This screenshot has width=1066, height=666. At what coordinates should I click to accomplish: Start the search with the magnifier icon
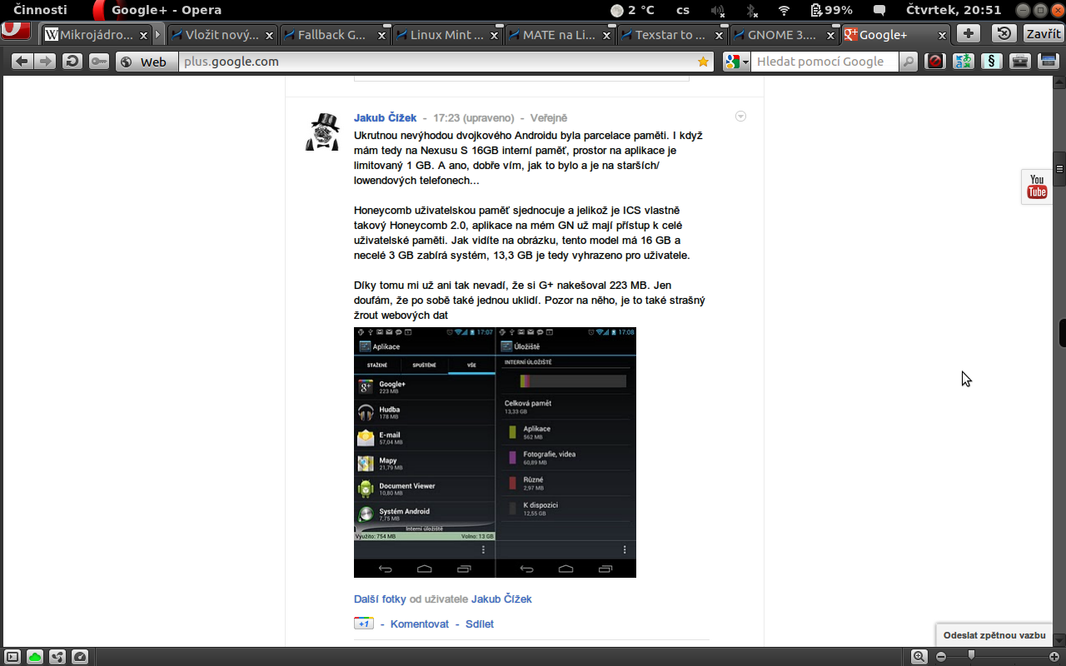pos(908,62)
